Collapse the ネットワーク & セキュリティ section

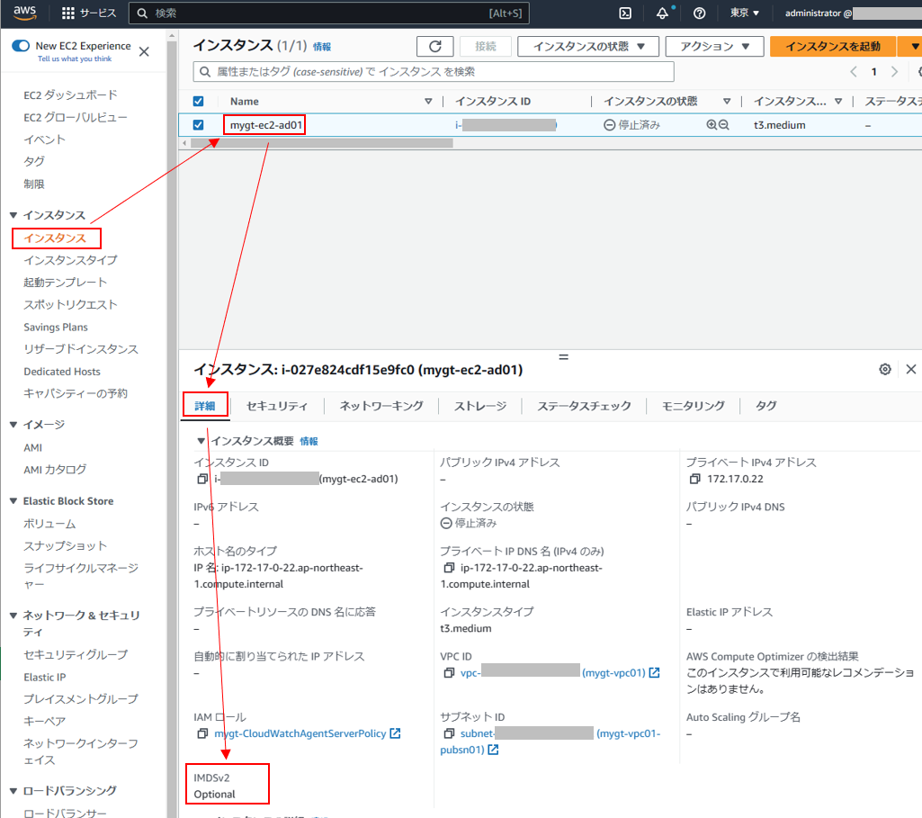point(13,616)
